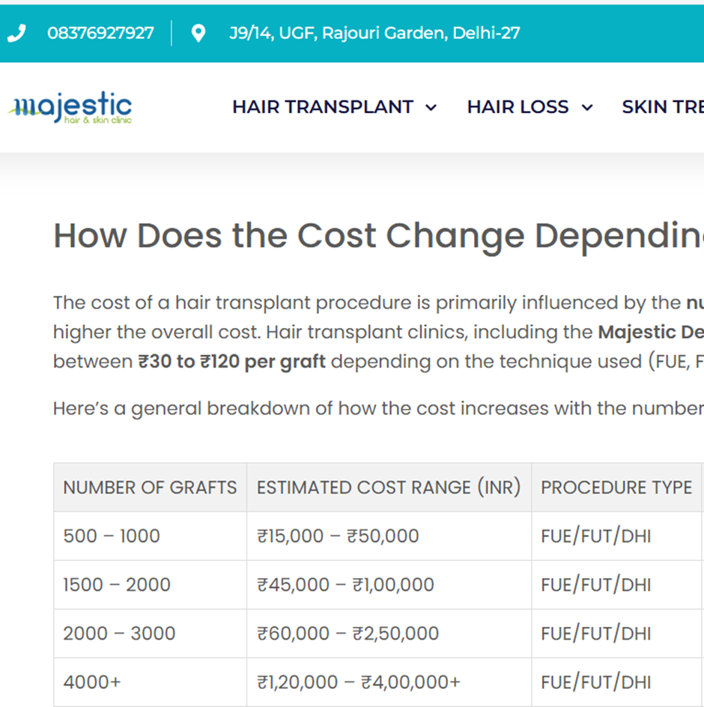The height and width of the screenshot is (707, 704).
Task: Expand the Hair Transplant chevron arrow
Action: click(x=431, y=108)
